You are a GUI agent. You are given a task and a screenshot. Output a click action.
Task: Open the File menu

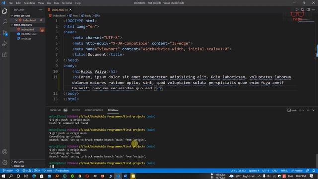point(11,3)
